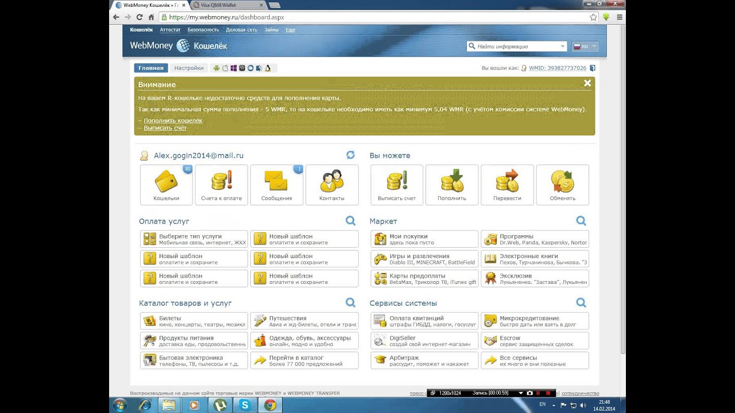Click the Apple platform icon
The image size is (735, 413).
coord(225,68)
